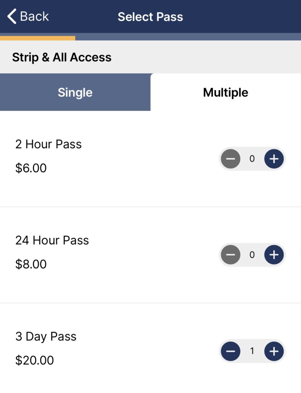Image resolution: width=301 pixels, height=393 pixels.
Task: Click the orange step progress bar
Action: pos(38,38)
